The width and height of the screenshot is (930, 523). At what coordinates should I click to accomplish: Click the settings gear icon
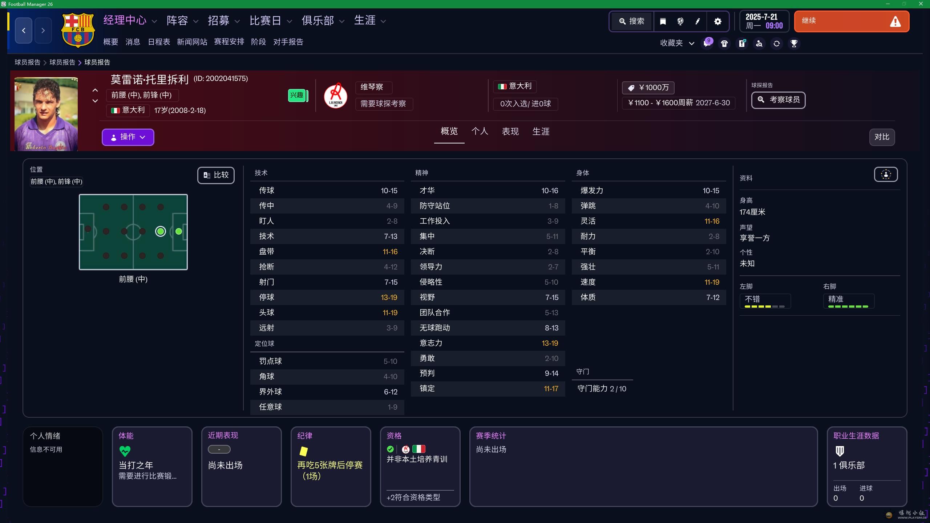(x=717, y=21)
